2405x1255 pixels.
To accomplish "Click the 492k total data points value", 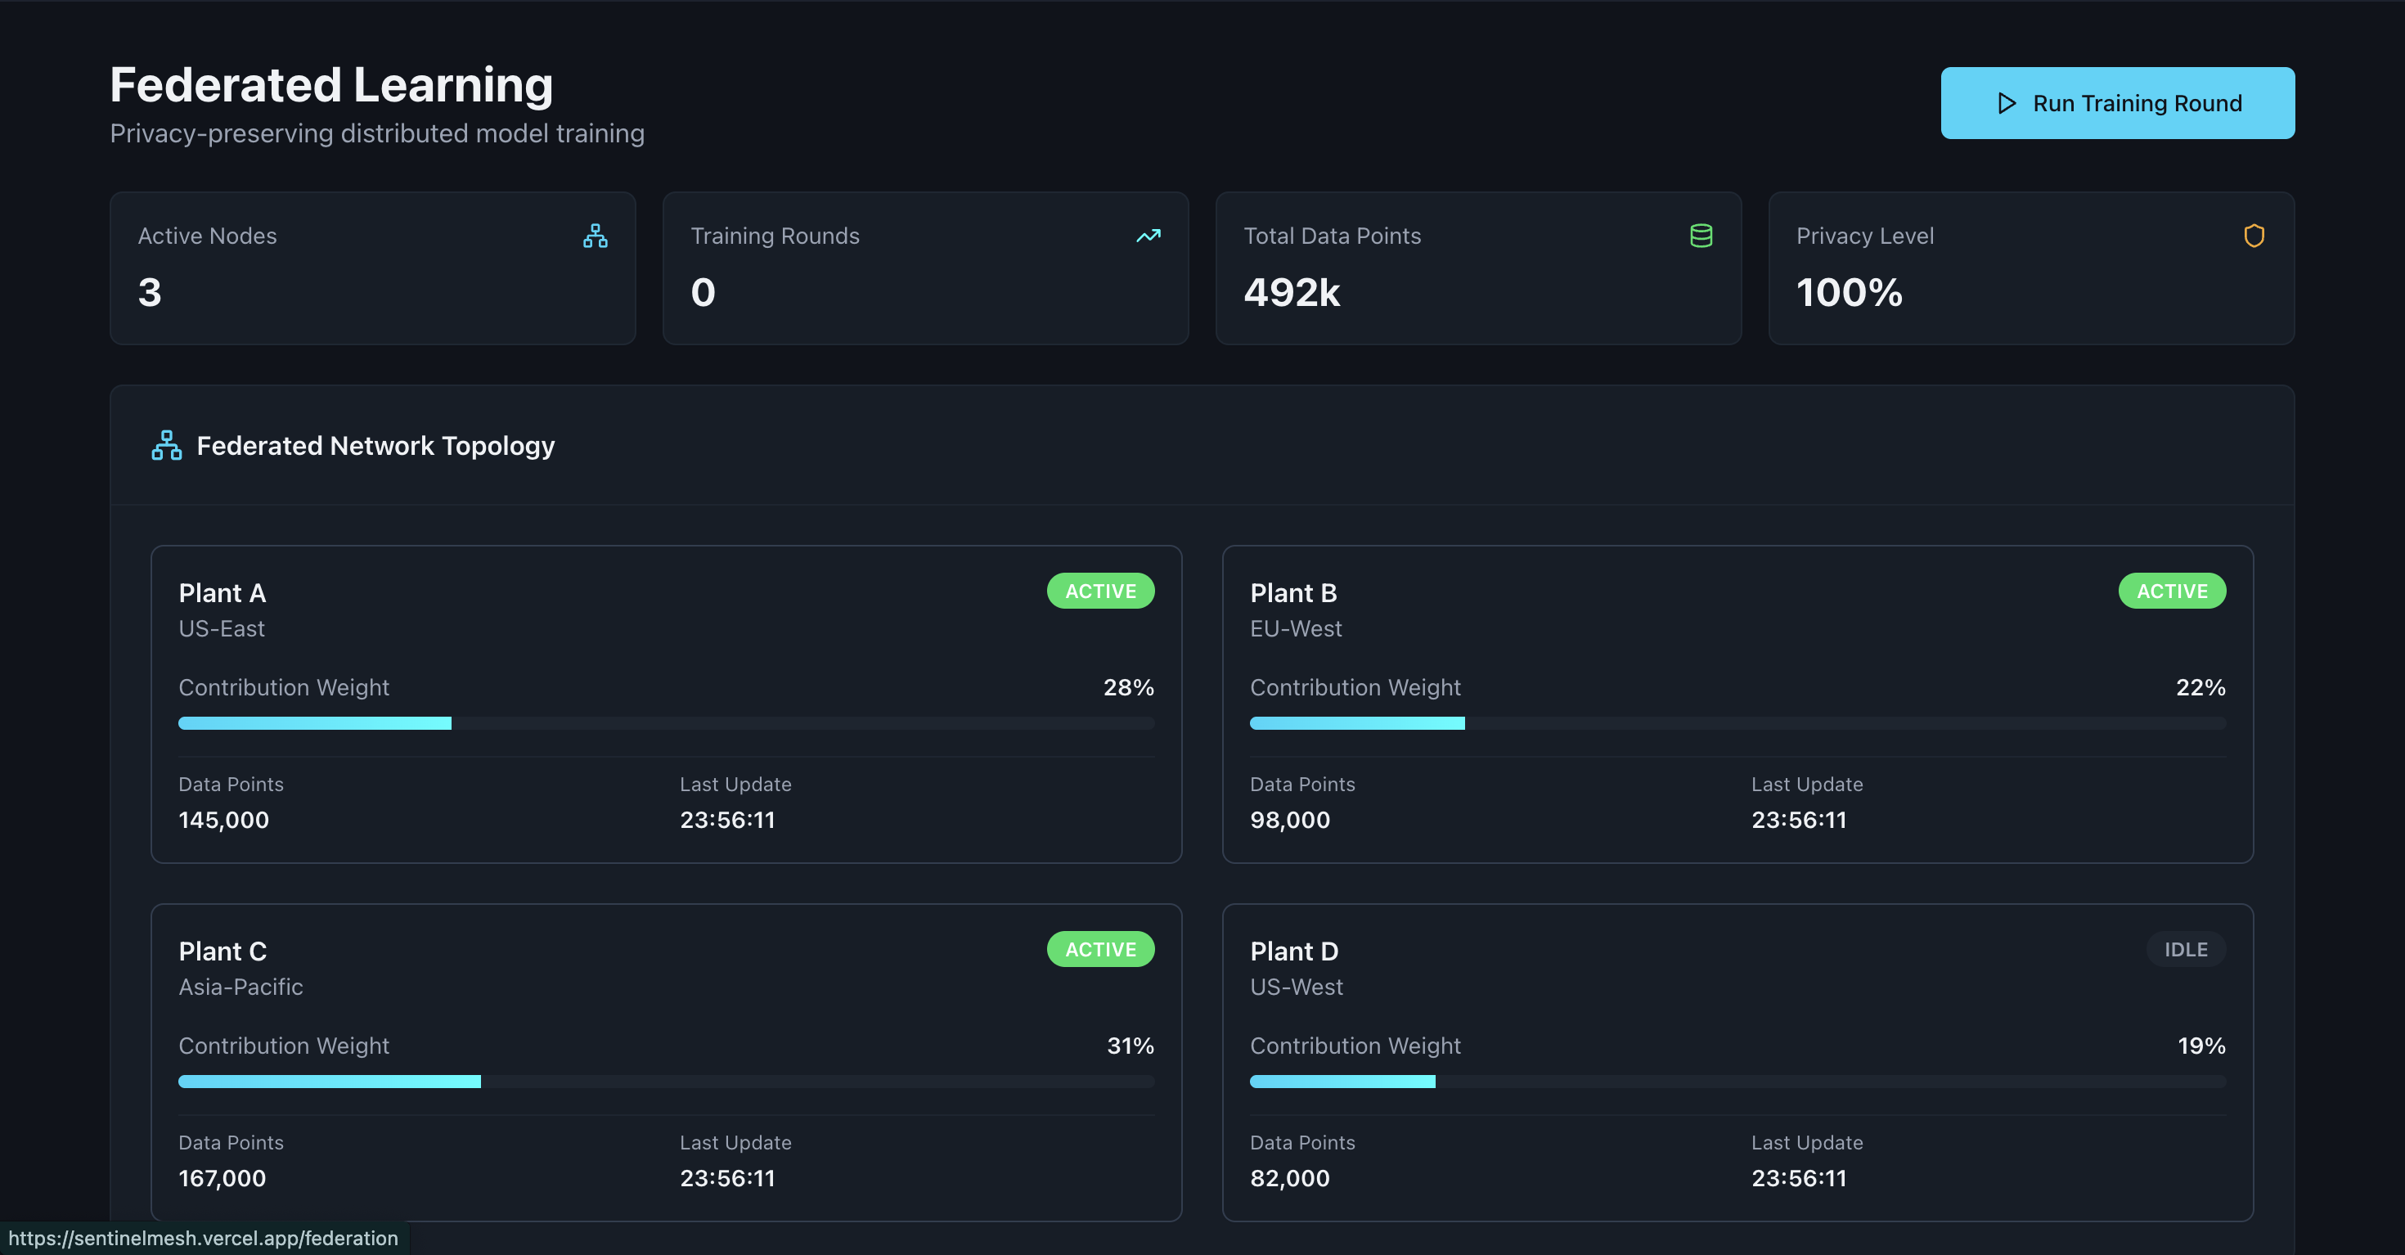I will pyautogui.click(x=1291, y=292).
